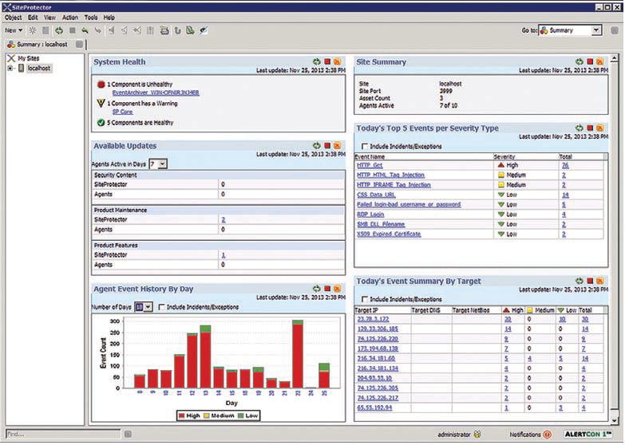
Task: Open the HTTP_IFRAME_Tag_Injection event link
Action: tap(394, 185)
